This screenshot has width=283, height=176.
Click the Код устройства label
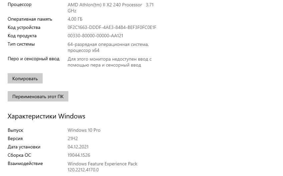[x=24, y=28]
